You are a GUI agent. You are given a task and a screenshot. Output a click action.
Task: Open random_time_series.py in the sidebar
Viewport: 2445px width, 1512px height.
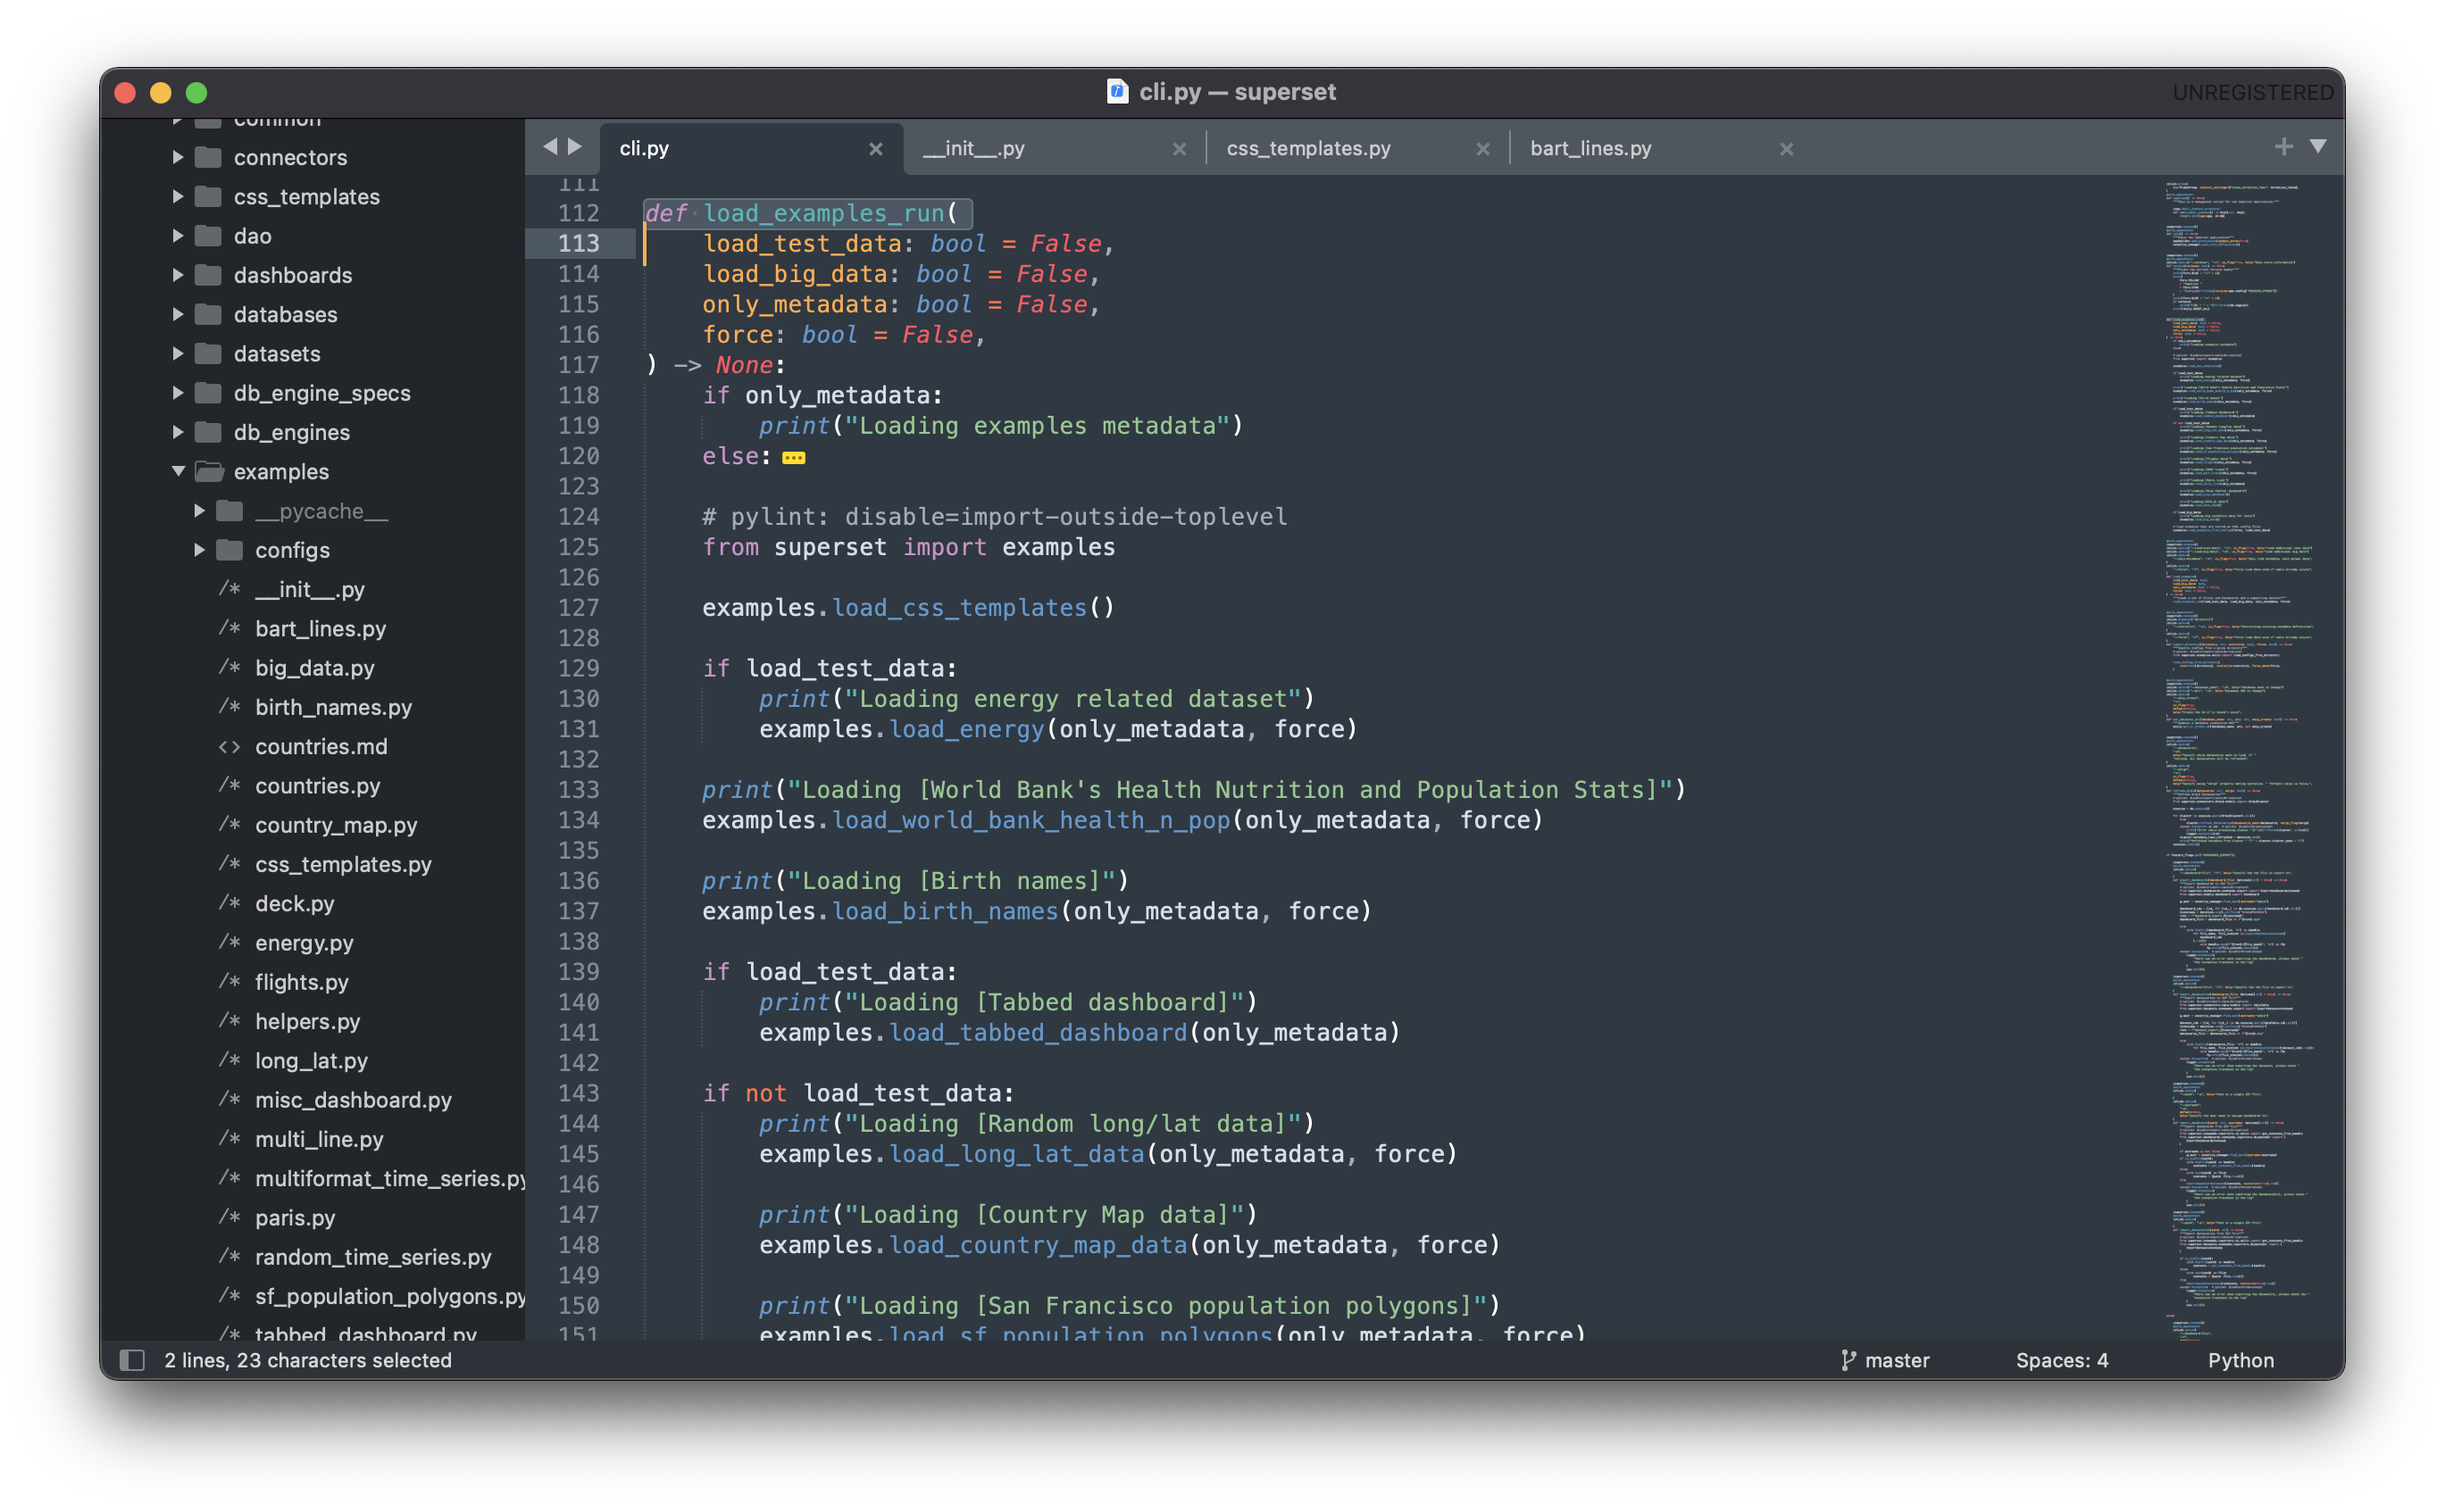click(373, 1257)
